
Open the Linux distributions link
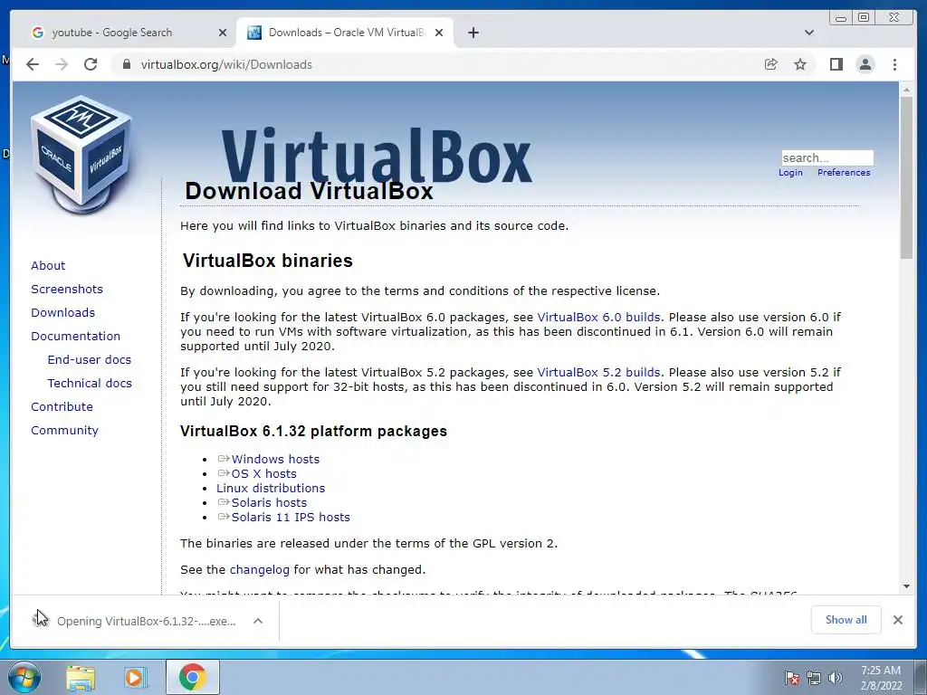click(x=271, y=489)
